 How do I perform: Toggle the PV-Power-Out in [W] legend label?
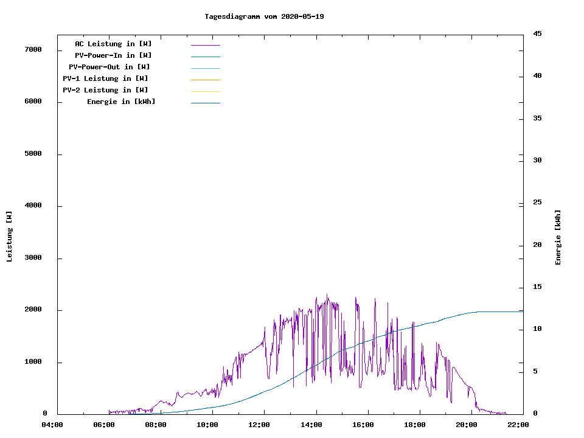[x=109, y=67]
